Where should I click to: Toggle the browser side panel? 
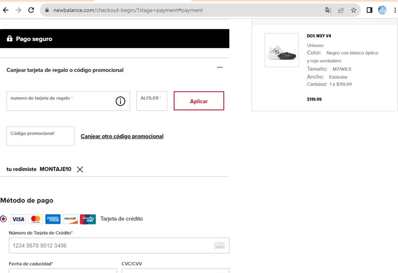(x=369, y=10)
